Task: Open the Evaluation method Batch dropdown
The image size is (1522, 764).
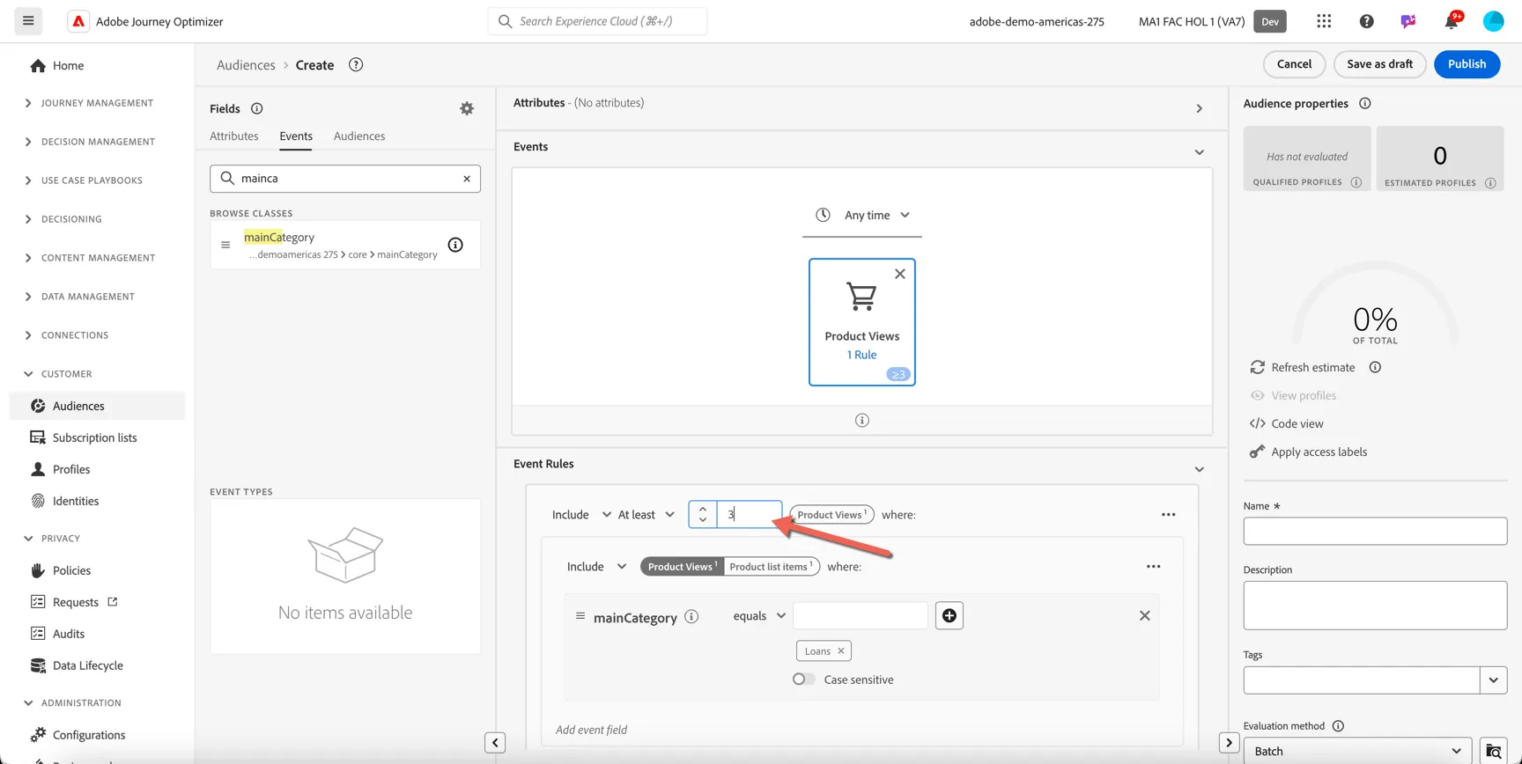Action: click(1357, 751)
